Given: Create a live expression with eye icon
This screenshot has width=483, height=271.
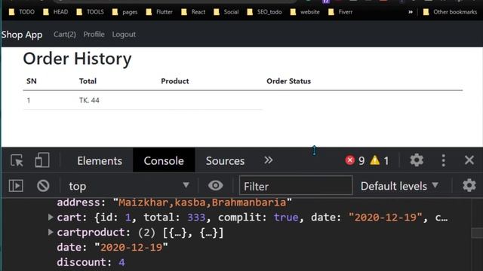Looking at the screenshot, I should 215,185.
